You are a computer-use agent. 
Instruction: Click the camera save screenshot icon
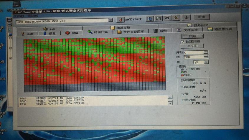(x=167, y=18)
